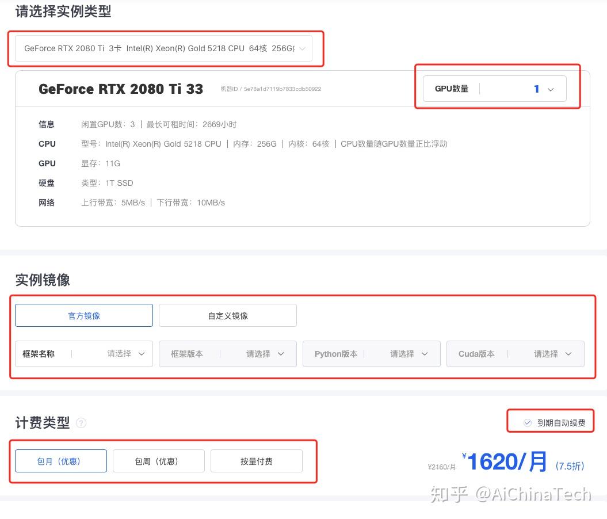The width and height of the screenshot is (607, 519).
Task: Expand the GPU数量 quantity selector
Action: click(494, 89)
